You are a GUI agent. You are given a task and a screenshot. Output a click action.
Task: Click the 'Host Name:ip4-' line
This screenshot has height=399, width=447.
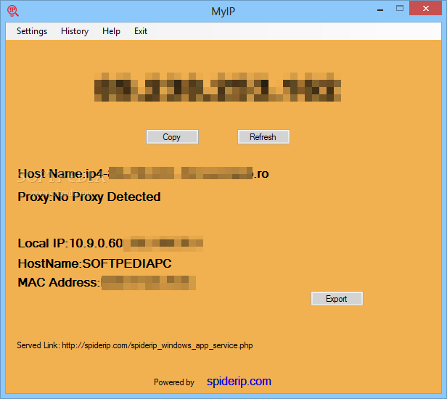(143, 173)
